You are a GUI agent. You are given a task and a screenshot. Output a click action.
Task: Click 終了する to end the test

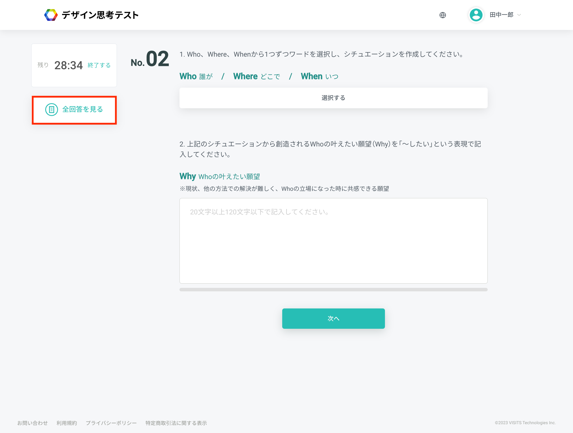coord(99,65)
